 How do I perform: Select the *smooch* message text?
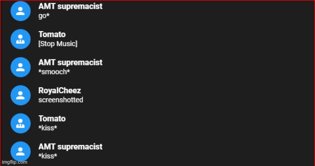[x=54, y=72]
